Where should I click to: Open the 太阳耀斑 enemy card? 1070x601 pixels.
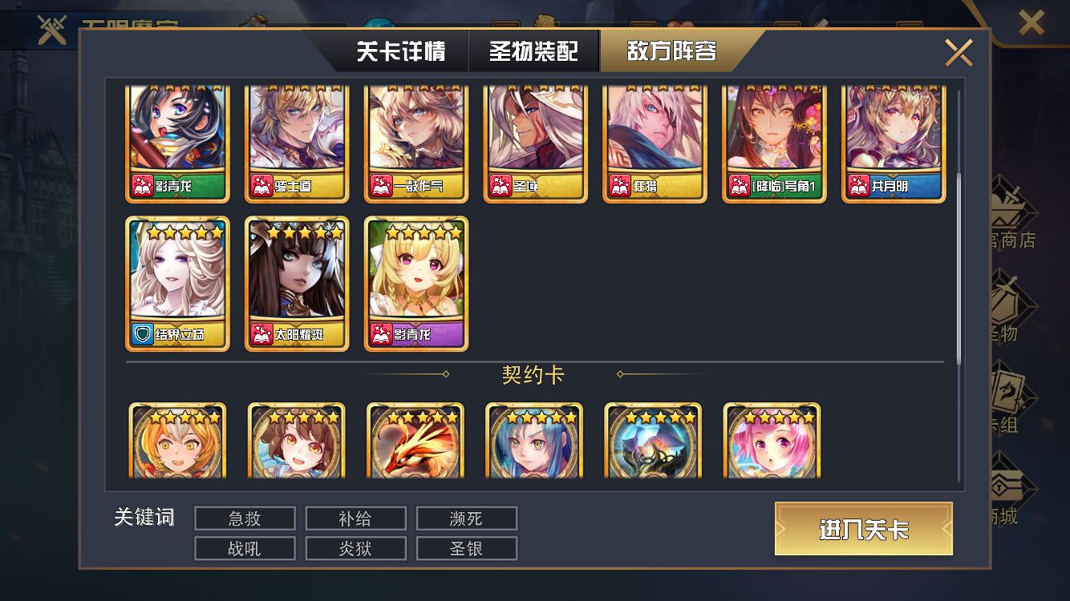297,284
